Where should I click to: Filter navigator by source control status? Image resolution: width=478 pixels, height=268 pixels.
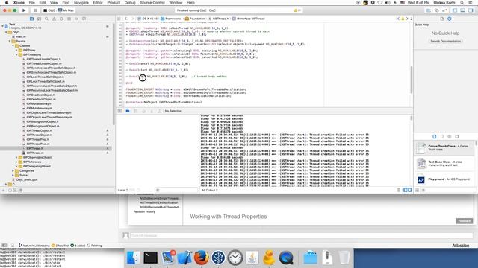tap(15, 191)
